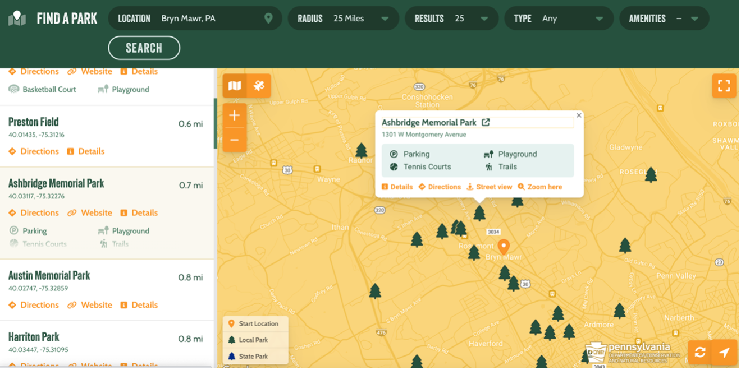The height and width of the screenshot is (370, 741).
Task: Click the locate me arrow icon
Action: [725, 352]
